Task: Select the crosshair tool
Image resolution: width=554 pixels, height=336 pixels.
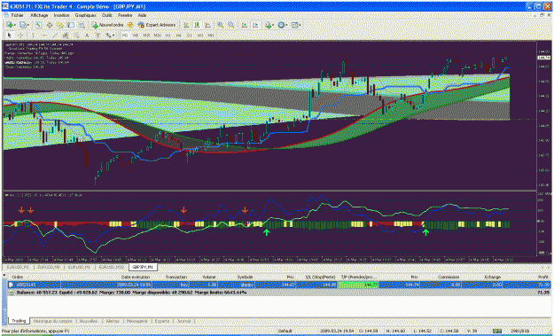Action: pyautogui.click(x=20, y=35)
